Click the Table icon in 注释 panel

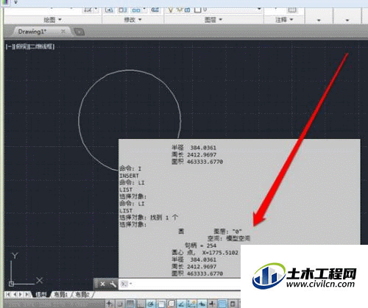(x=292, y=10)
